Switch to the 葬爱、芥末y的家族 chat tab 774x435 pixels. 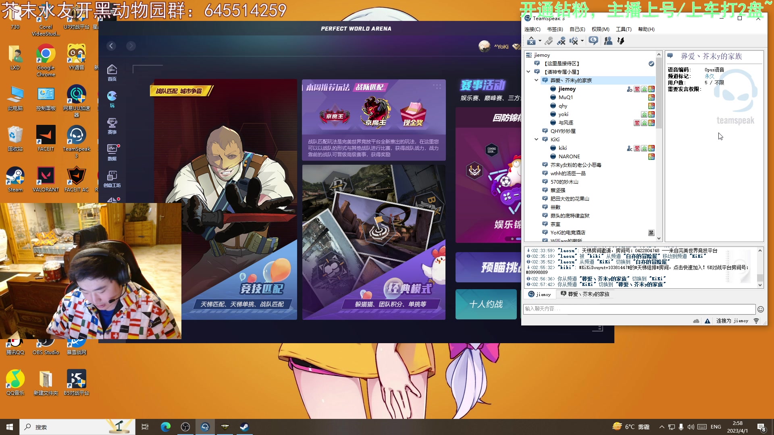click(585, 294)
